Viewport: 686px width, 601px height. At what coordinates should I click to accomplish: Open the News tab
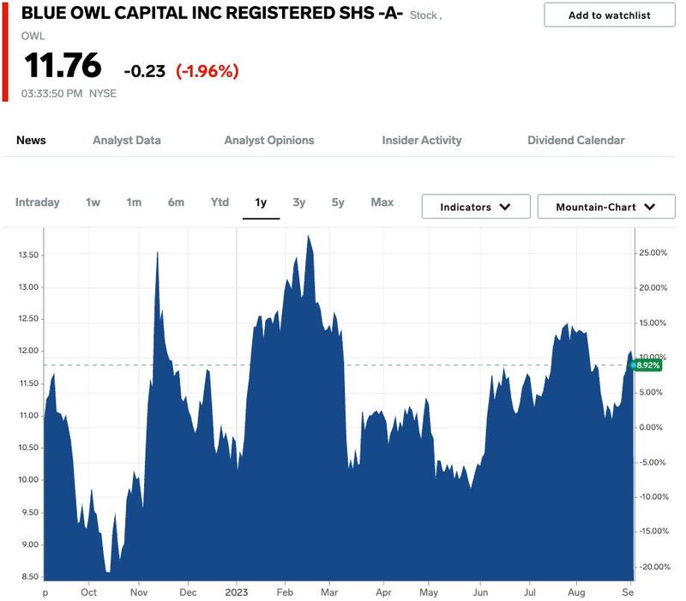tap(31, 141)
